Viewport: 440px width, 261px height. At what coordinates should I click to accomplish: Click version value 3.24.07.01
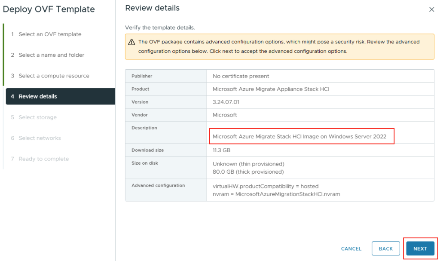[x=226, y=102]
